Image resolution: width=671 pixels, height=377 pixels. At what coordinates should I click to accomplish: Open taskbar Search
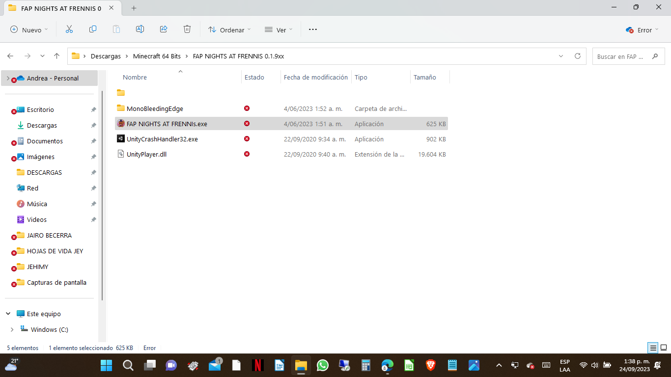point(128,365)
